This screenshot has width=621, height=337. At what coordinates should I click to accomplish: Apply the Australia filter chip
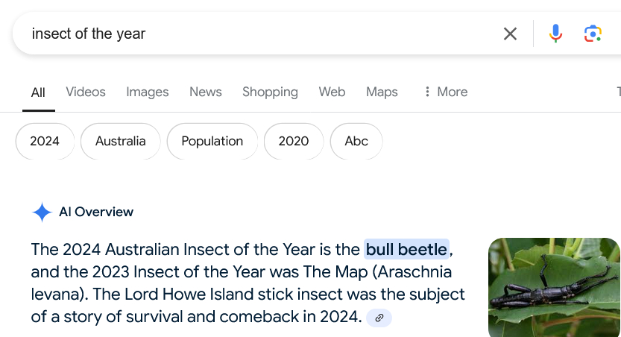tap(121, 141)
